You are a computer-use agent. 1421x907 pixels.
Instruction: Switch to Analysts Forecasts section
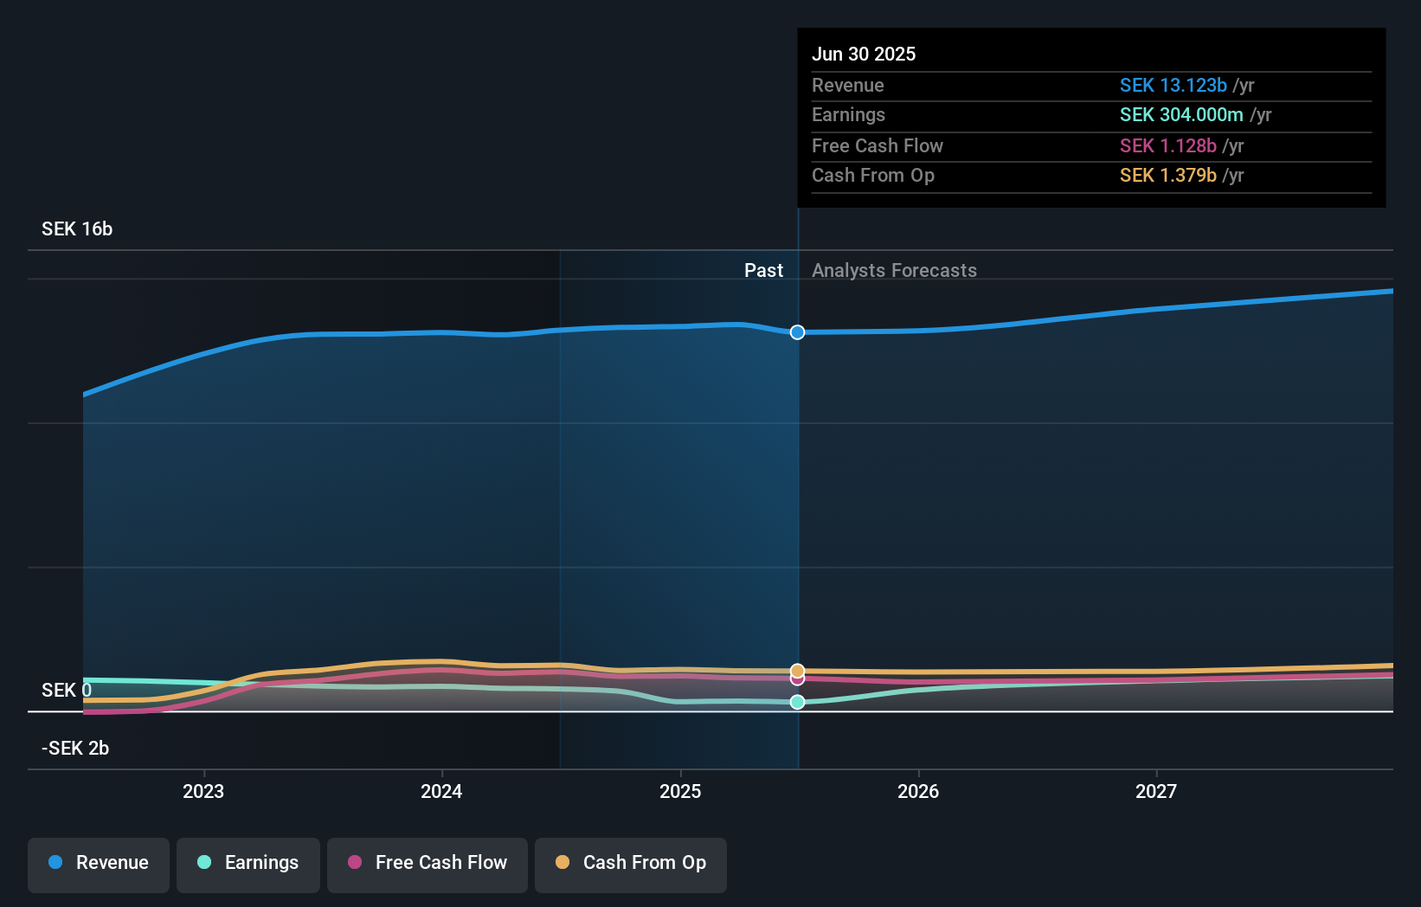[894, 270]
